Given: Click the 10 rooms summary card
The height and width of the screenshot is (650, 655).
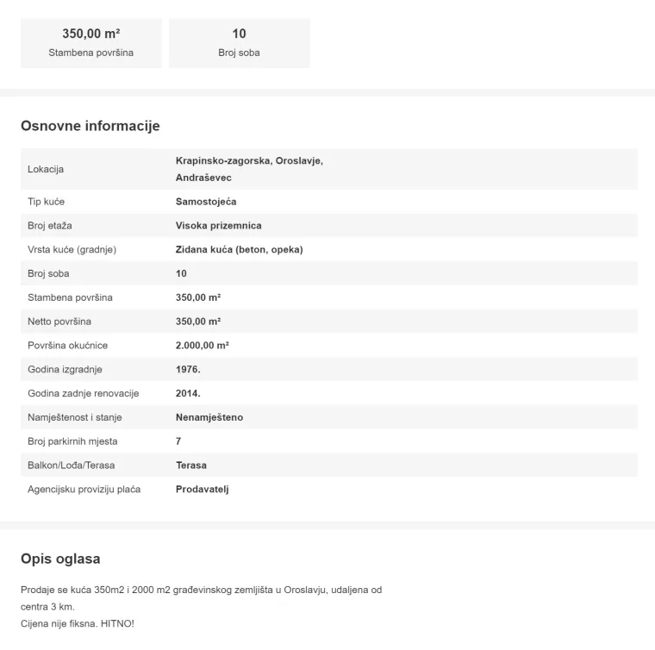Looking at the screenshot, I should (x=239, y=43).
